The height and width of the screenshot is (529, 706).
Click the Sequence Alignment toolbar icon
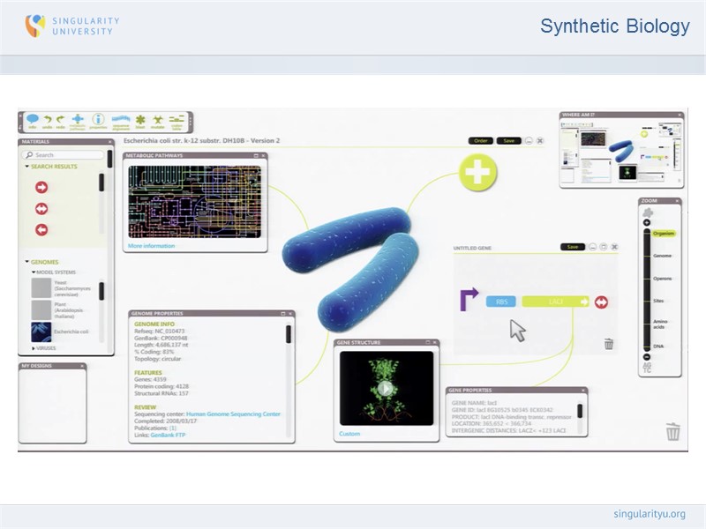[x=119, y=122]
